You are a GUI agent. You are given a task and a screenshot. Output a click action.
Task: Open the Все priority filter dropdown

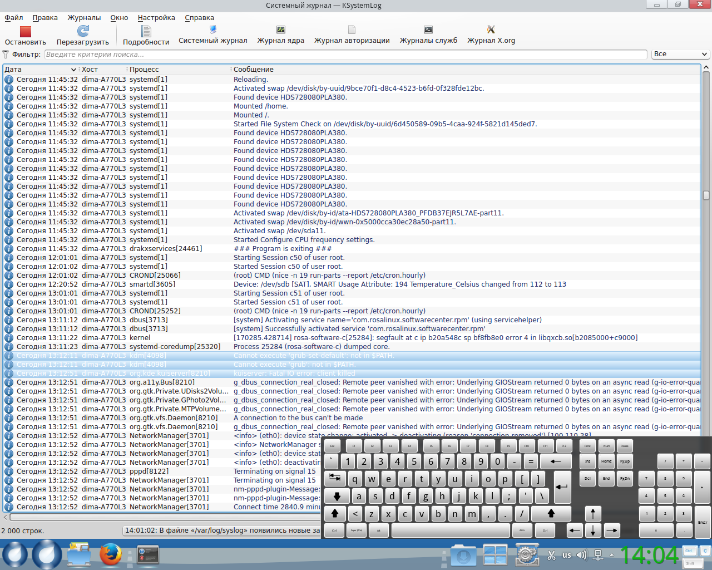tap(680, 54)
